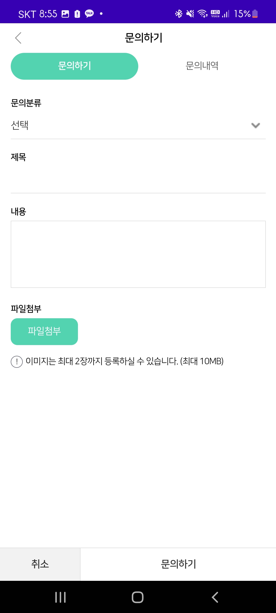Tap the exclamation info icon

pyautogui.click(x=17, y=362)
